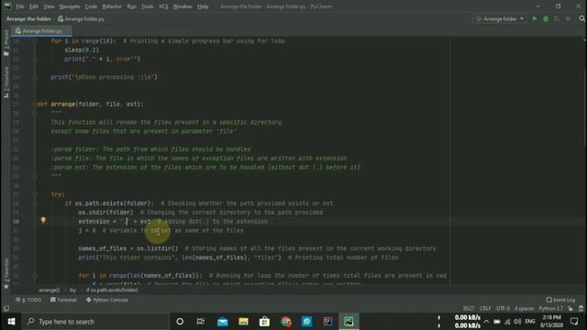Open the Project tool window
Image resolution: width=587 pixels, height=330 pixels.
coord(6,43)
